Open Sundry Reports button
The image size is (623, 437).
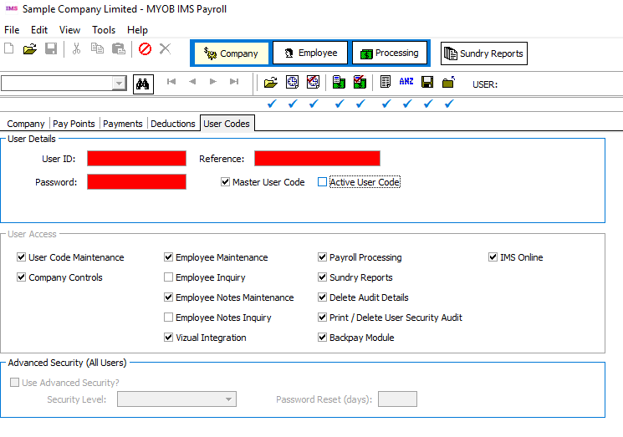484,53
